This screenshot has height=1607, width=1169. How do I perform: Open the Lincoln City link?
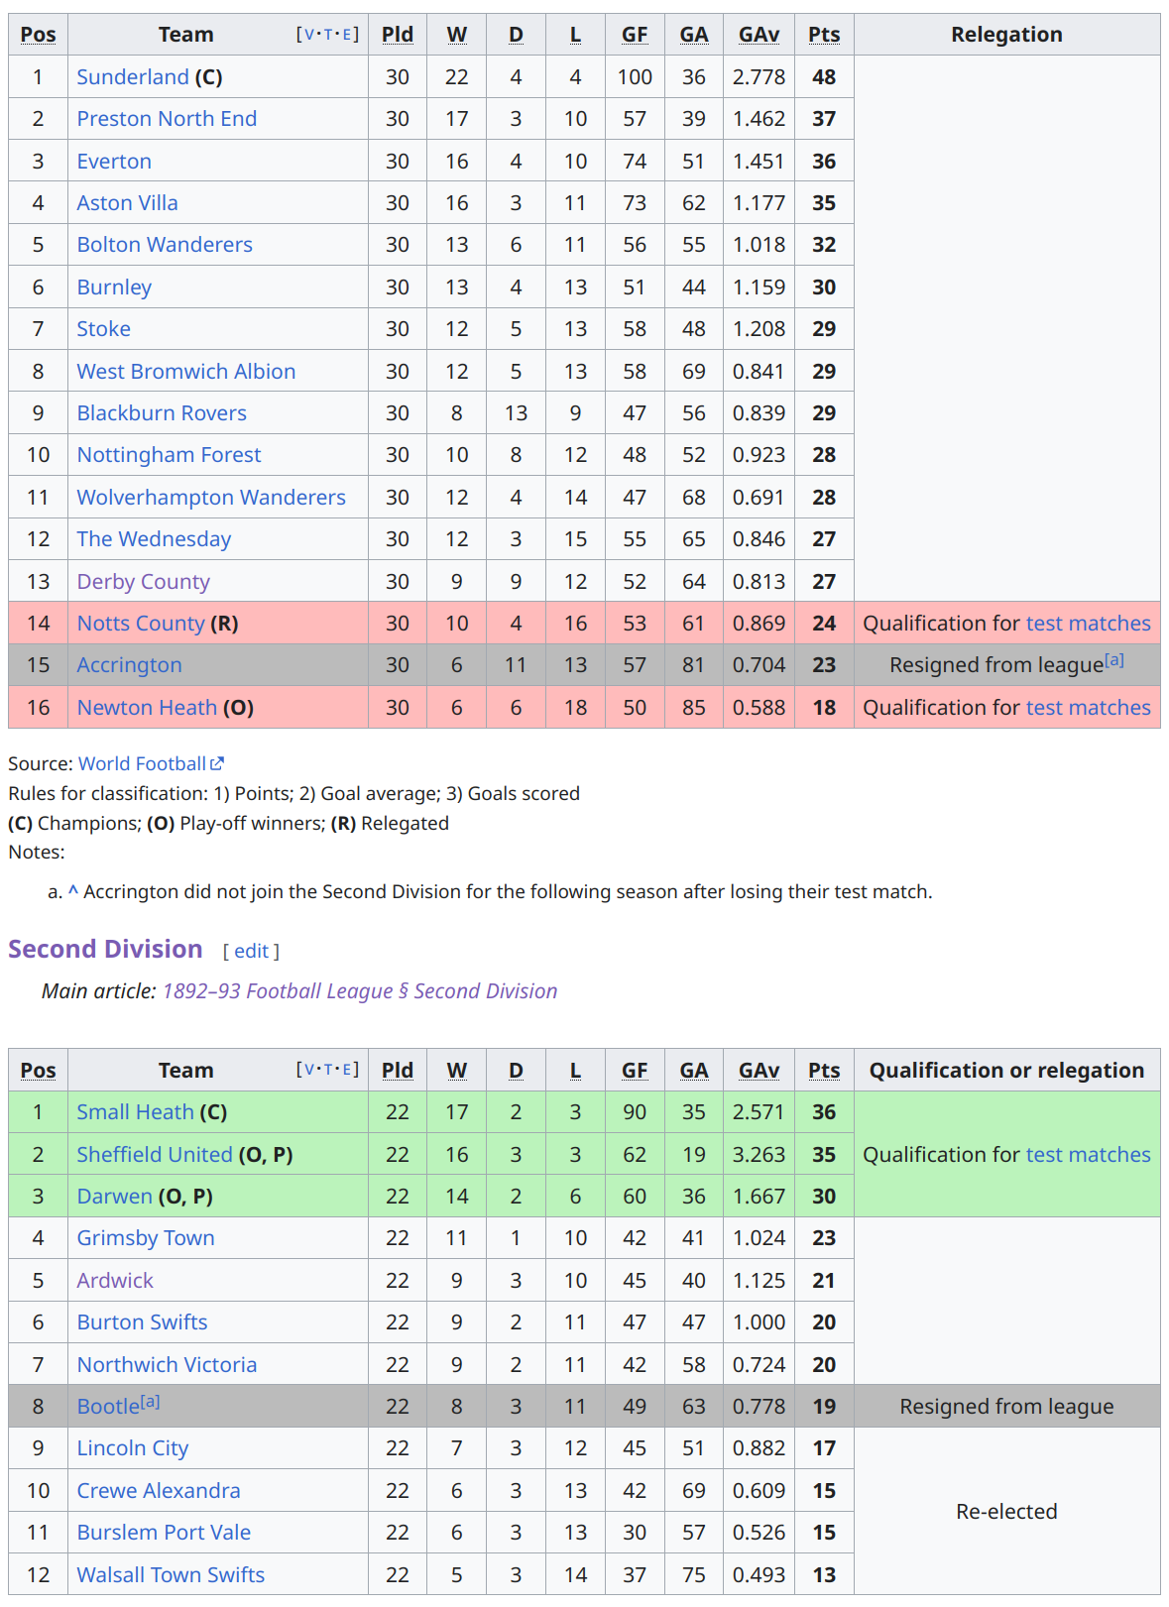pos(133,1448)
